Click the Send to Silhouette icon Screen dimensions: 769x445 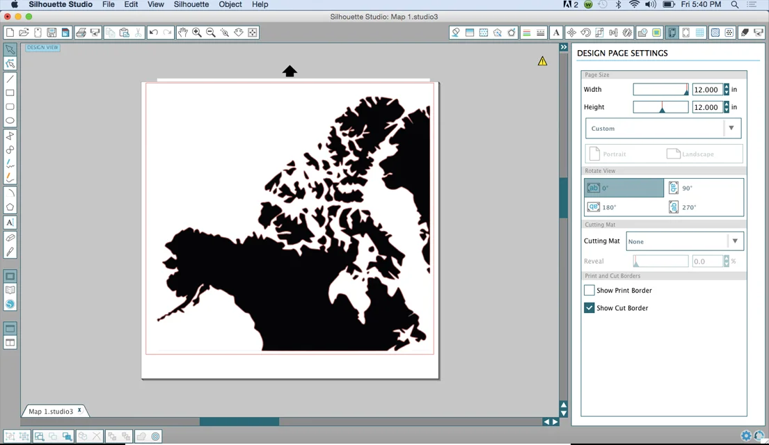759,33
